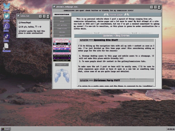The width and height of the screenshot is (175, 131).
Task: Click the 'commissions are open!' marquee text
Action: tap(99, 10)
